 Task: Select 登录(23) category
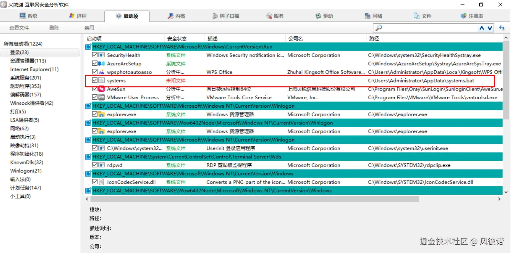point(19,52)
